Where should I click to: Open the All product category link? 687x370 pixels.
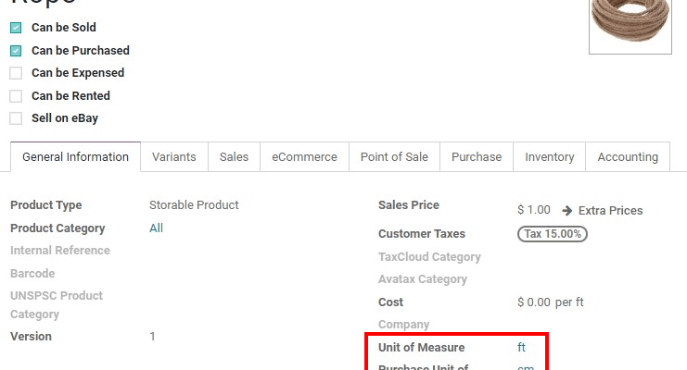(156, 228)
